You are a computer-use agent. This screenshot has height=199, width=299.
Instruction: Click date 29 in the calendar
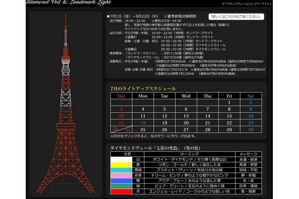229,130
